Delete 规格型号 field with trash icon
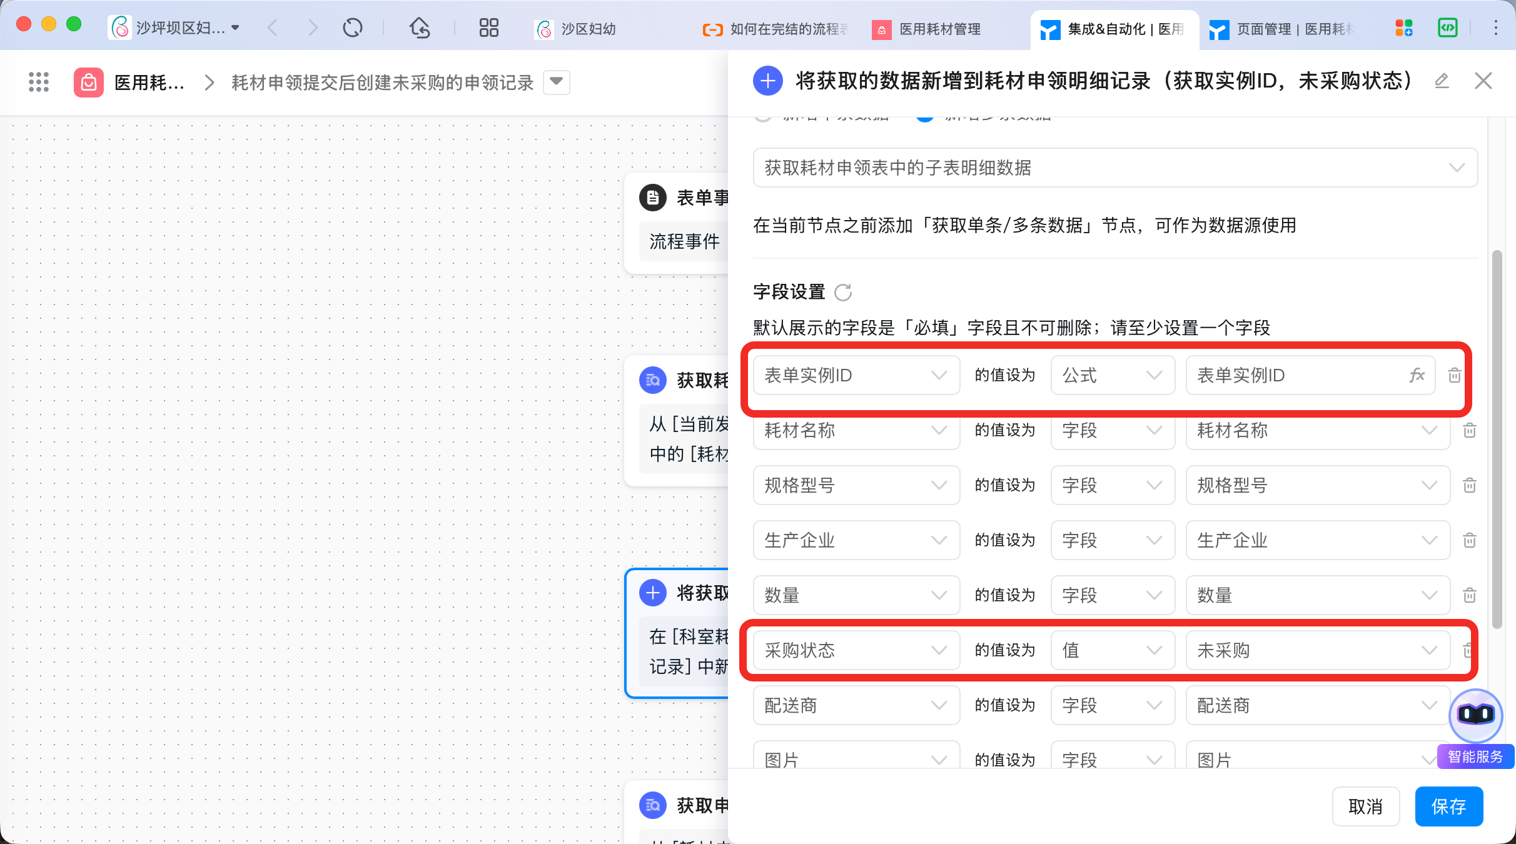Image resolution: width=1516 pixels, height=844 pixels. click(x=1469, y=485)
